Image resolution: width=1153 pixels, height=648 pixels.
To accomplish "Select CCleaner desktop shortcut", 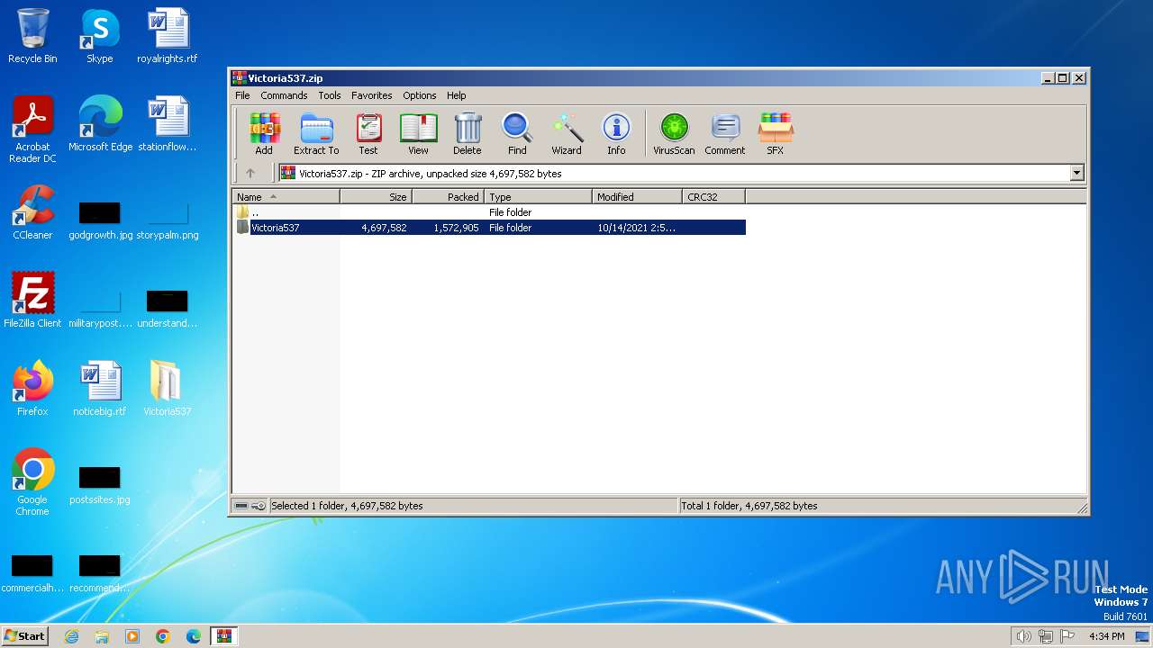I will 32,212.
